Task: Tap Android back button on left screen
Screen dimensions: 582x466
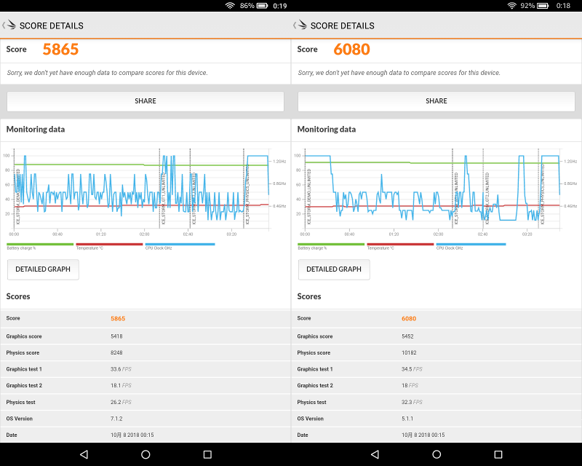Action: tap(84, 454)
